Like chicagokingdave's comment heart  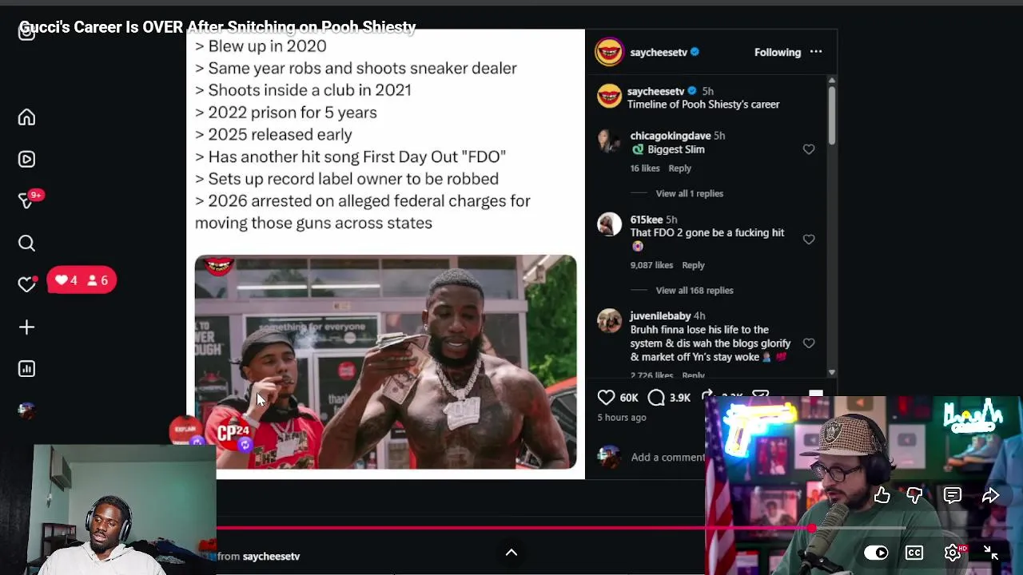pyautogui.click(x=809, y=149)
